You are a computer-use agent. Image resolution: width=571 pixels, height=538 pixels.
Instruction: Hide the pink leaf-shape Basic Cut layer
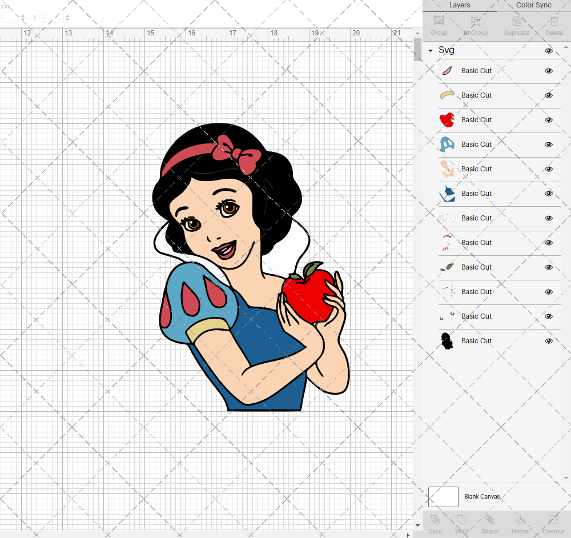pyautogui.click(x=548, y=71)
